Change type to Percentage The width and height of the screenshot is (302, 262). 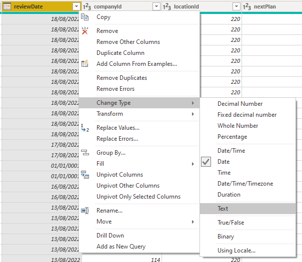[247, 137]
